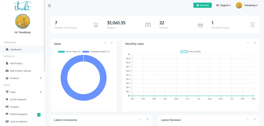Collapse the Latest Reviews panel
264x126 pixels.
tap(247, 119)
